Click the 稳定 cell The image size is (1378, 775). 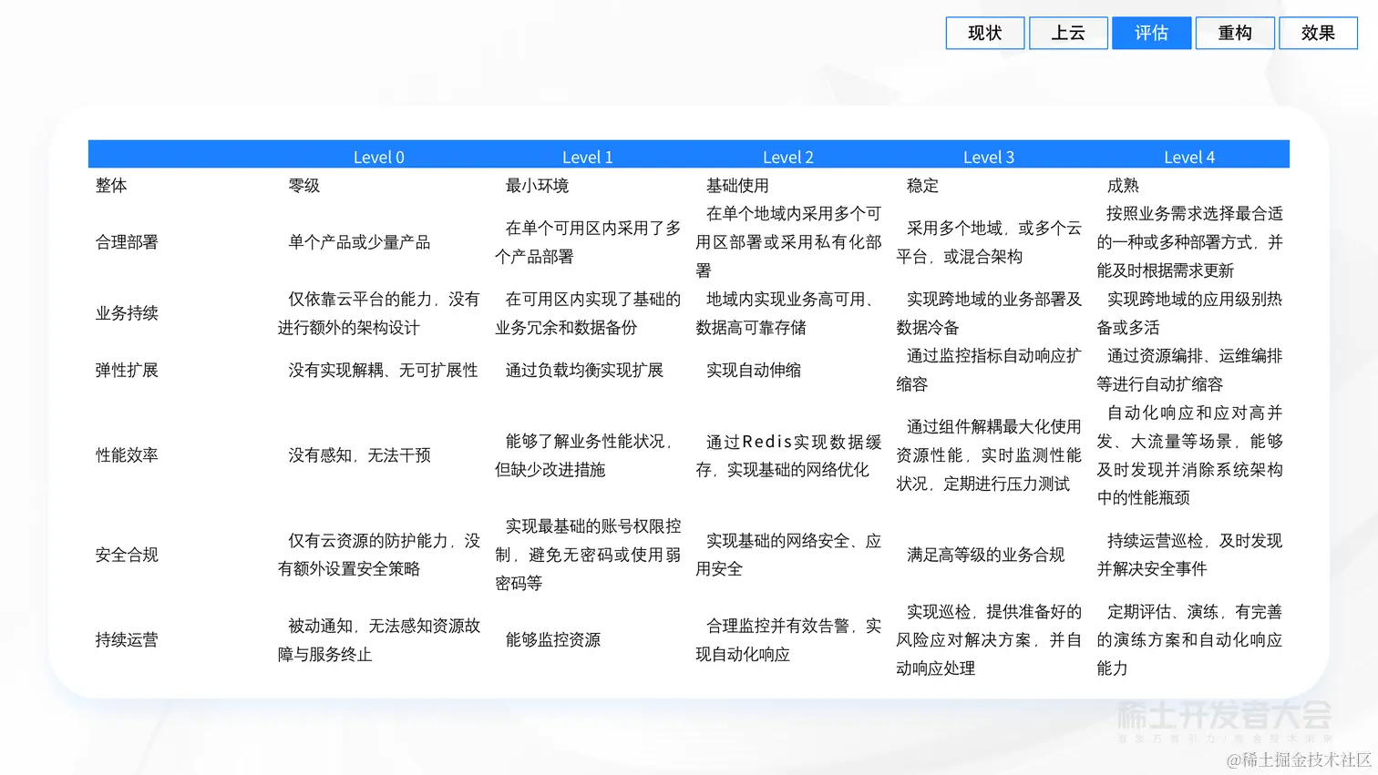pyautogui.click(x=922, y=185)
